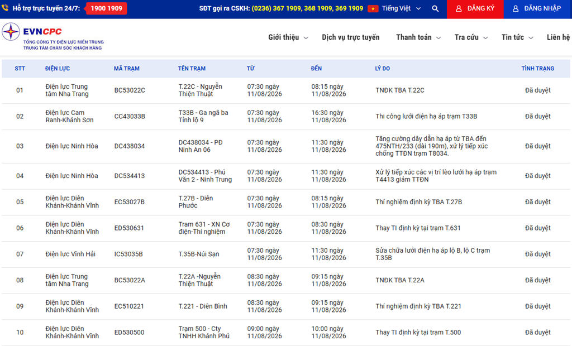Expand the Tra cứu menu chevron
This screenshot has height=346, width=572.
click(485, 38)
